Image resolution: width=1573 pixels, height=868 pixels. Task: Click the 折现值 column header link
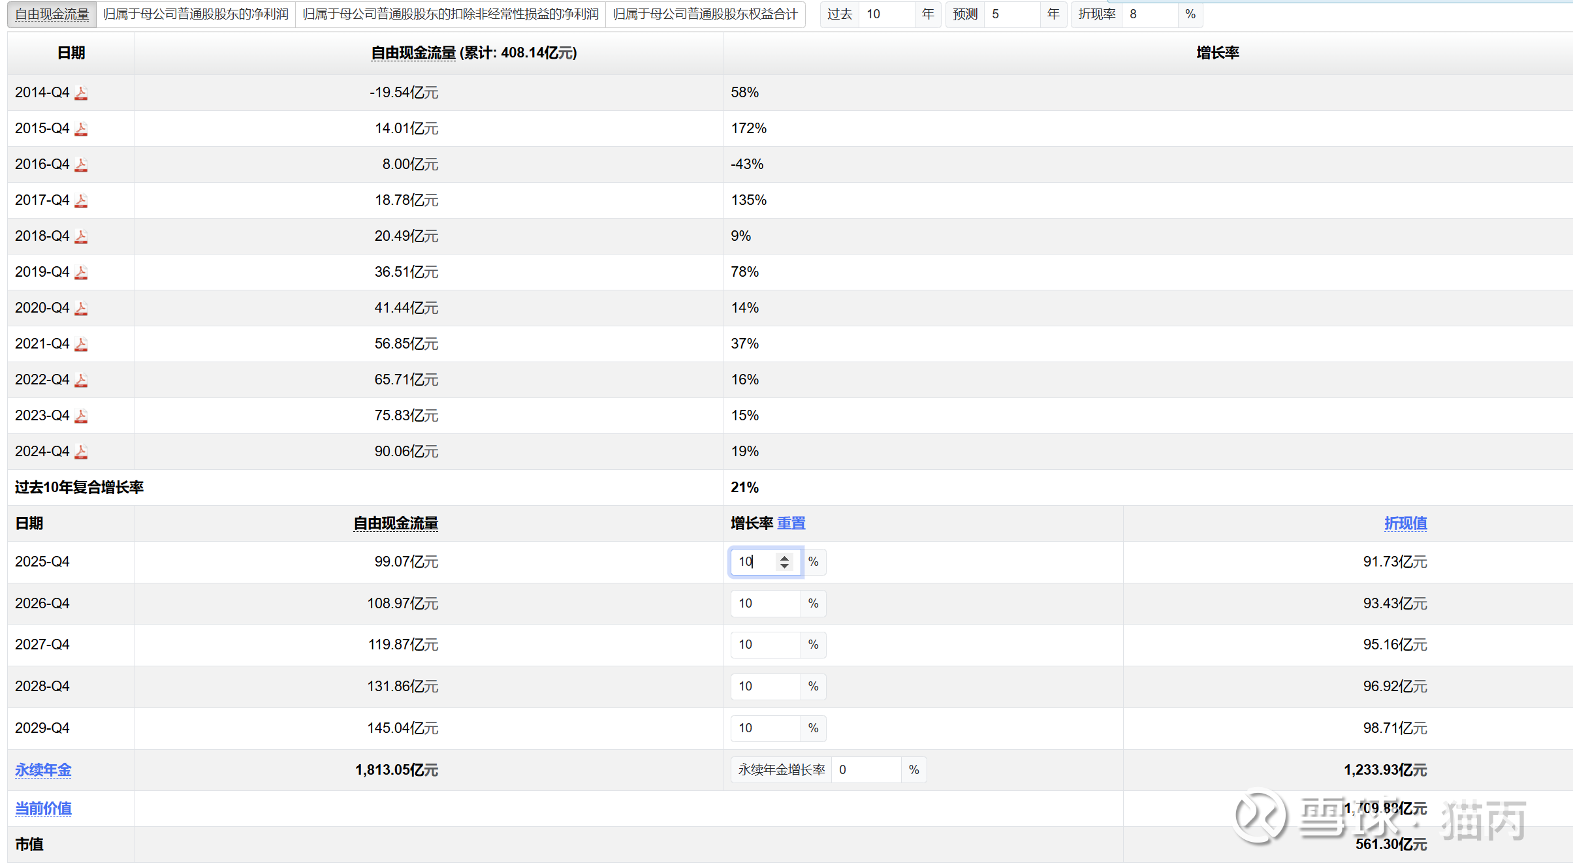click(x=1405, y=523)
